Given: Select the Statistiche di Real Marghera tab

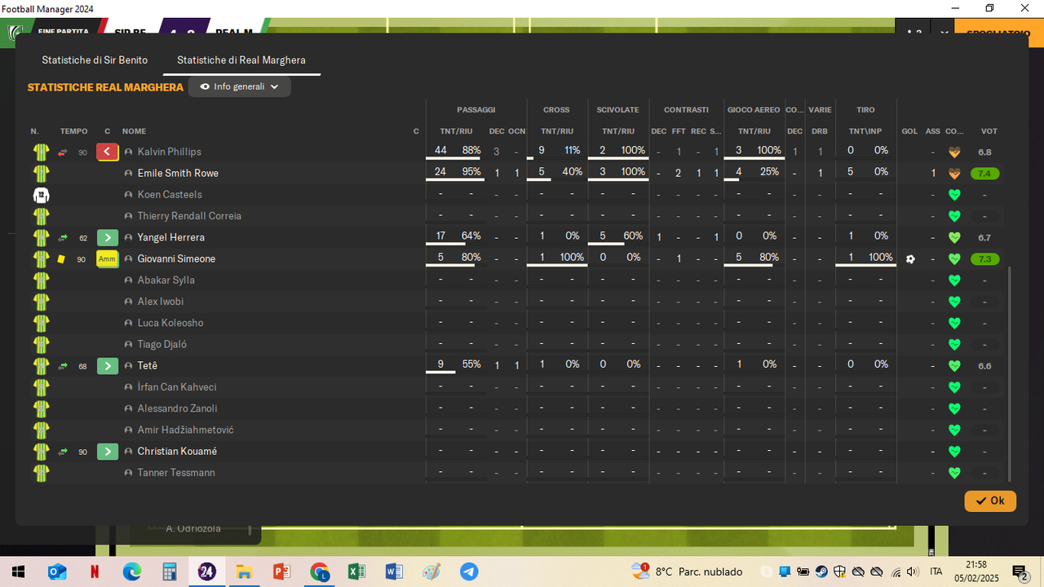Looking at the screenshot, I should pos(241,60).
